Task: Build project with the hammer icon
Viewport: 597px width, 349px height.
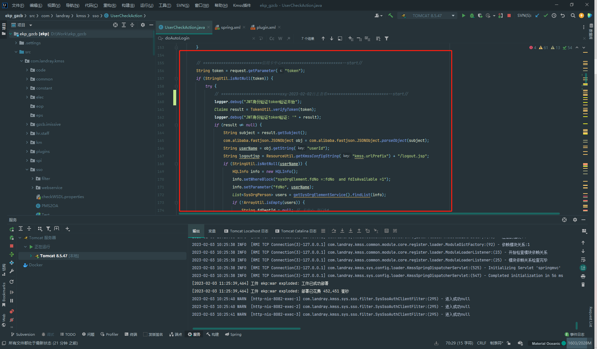Action: click(x=390, y=16)
